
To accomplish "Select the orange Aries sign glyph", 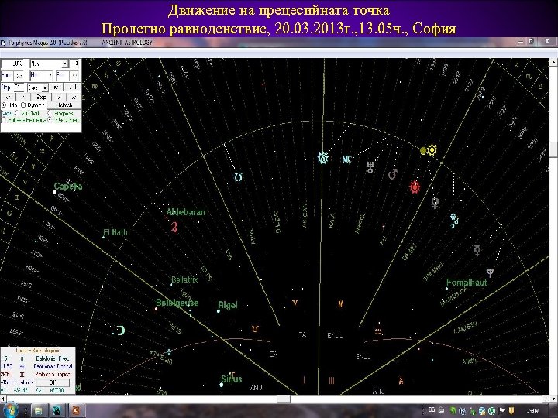I will (x=294, y=303).
